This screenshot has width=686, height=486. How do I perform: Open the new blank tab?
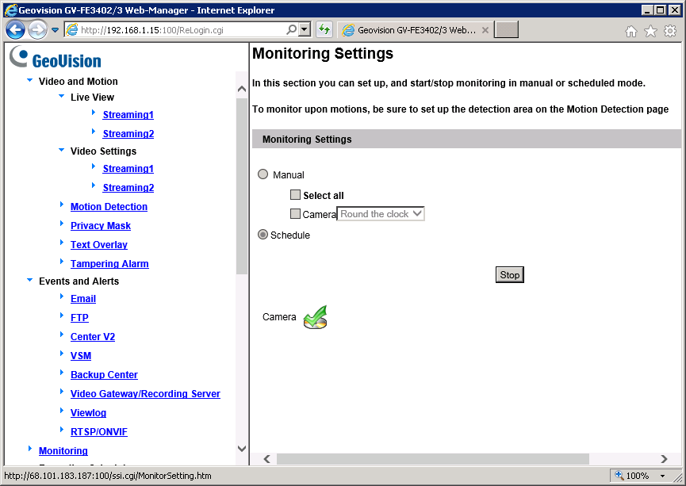(x=506, y=30)
